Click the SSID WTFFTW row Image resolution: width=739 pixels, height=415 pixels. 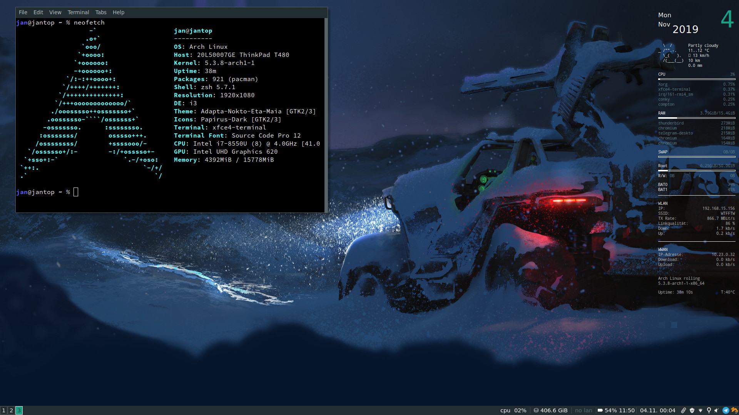pos(696,213)
